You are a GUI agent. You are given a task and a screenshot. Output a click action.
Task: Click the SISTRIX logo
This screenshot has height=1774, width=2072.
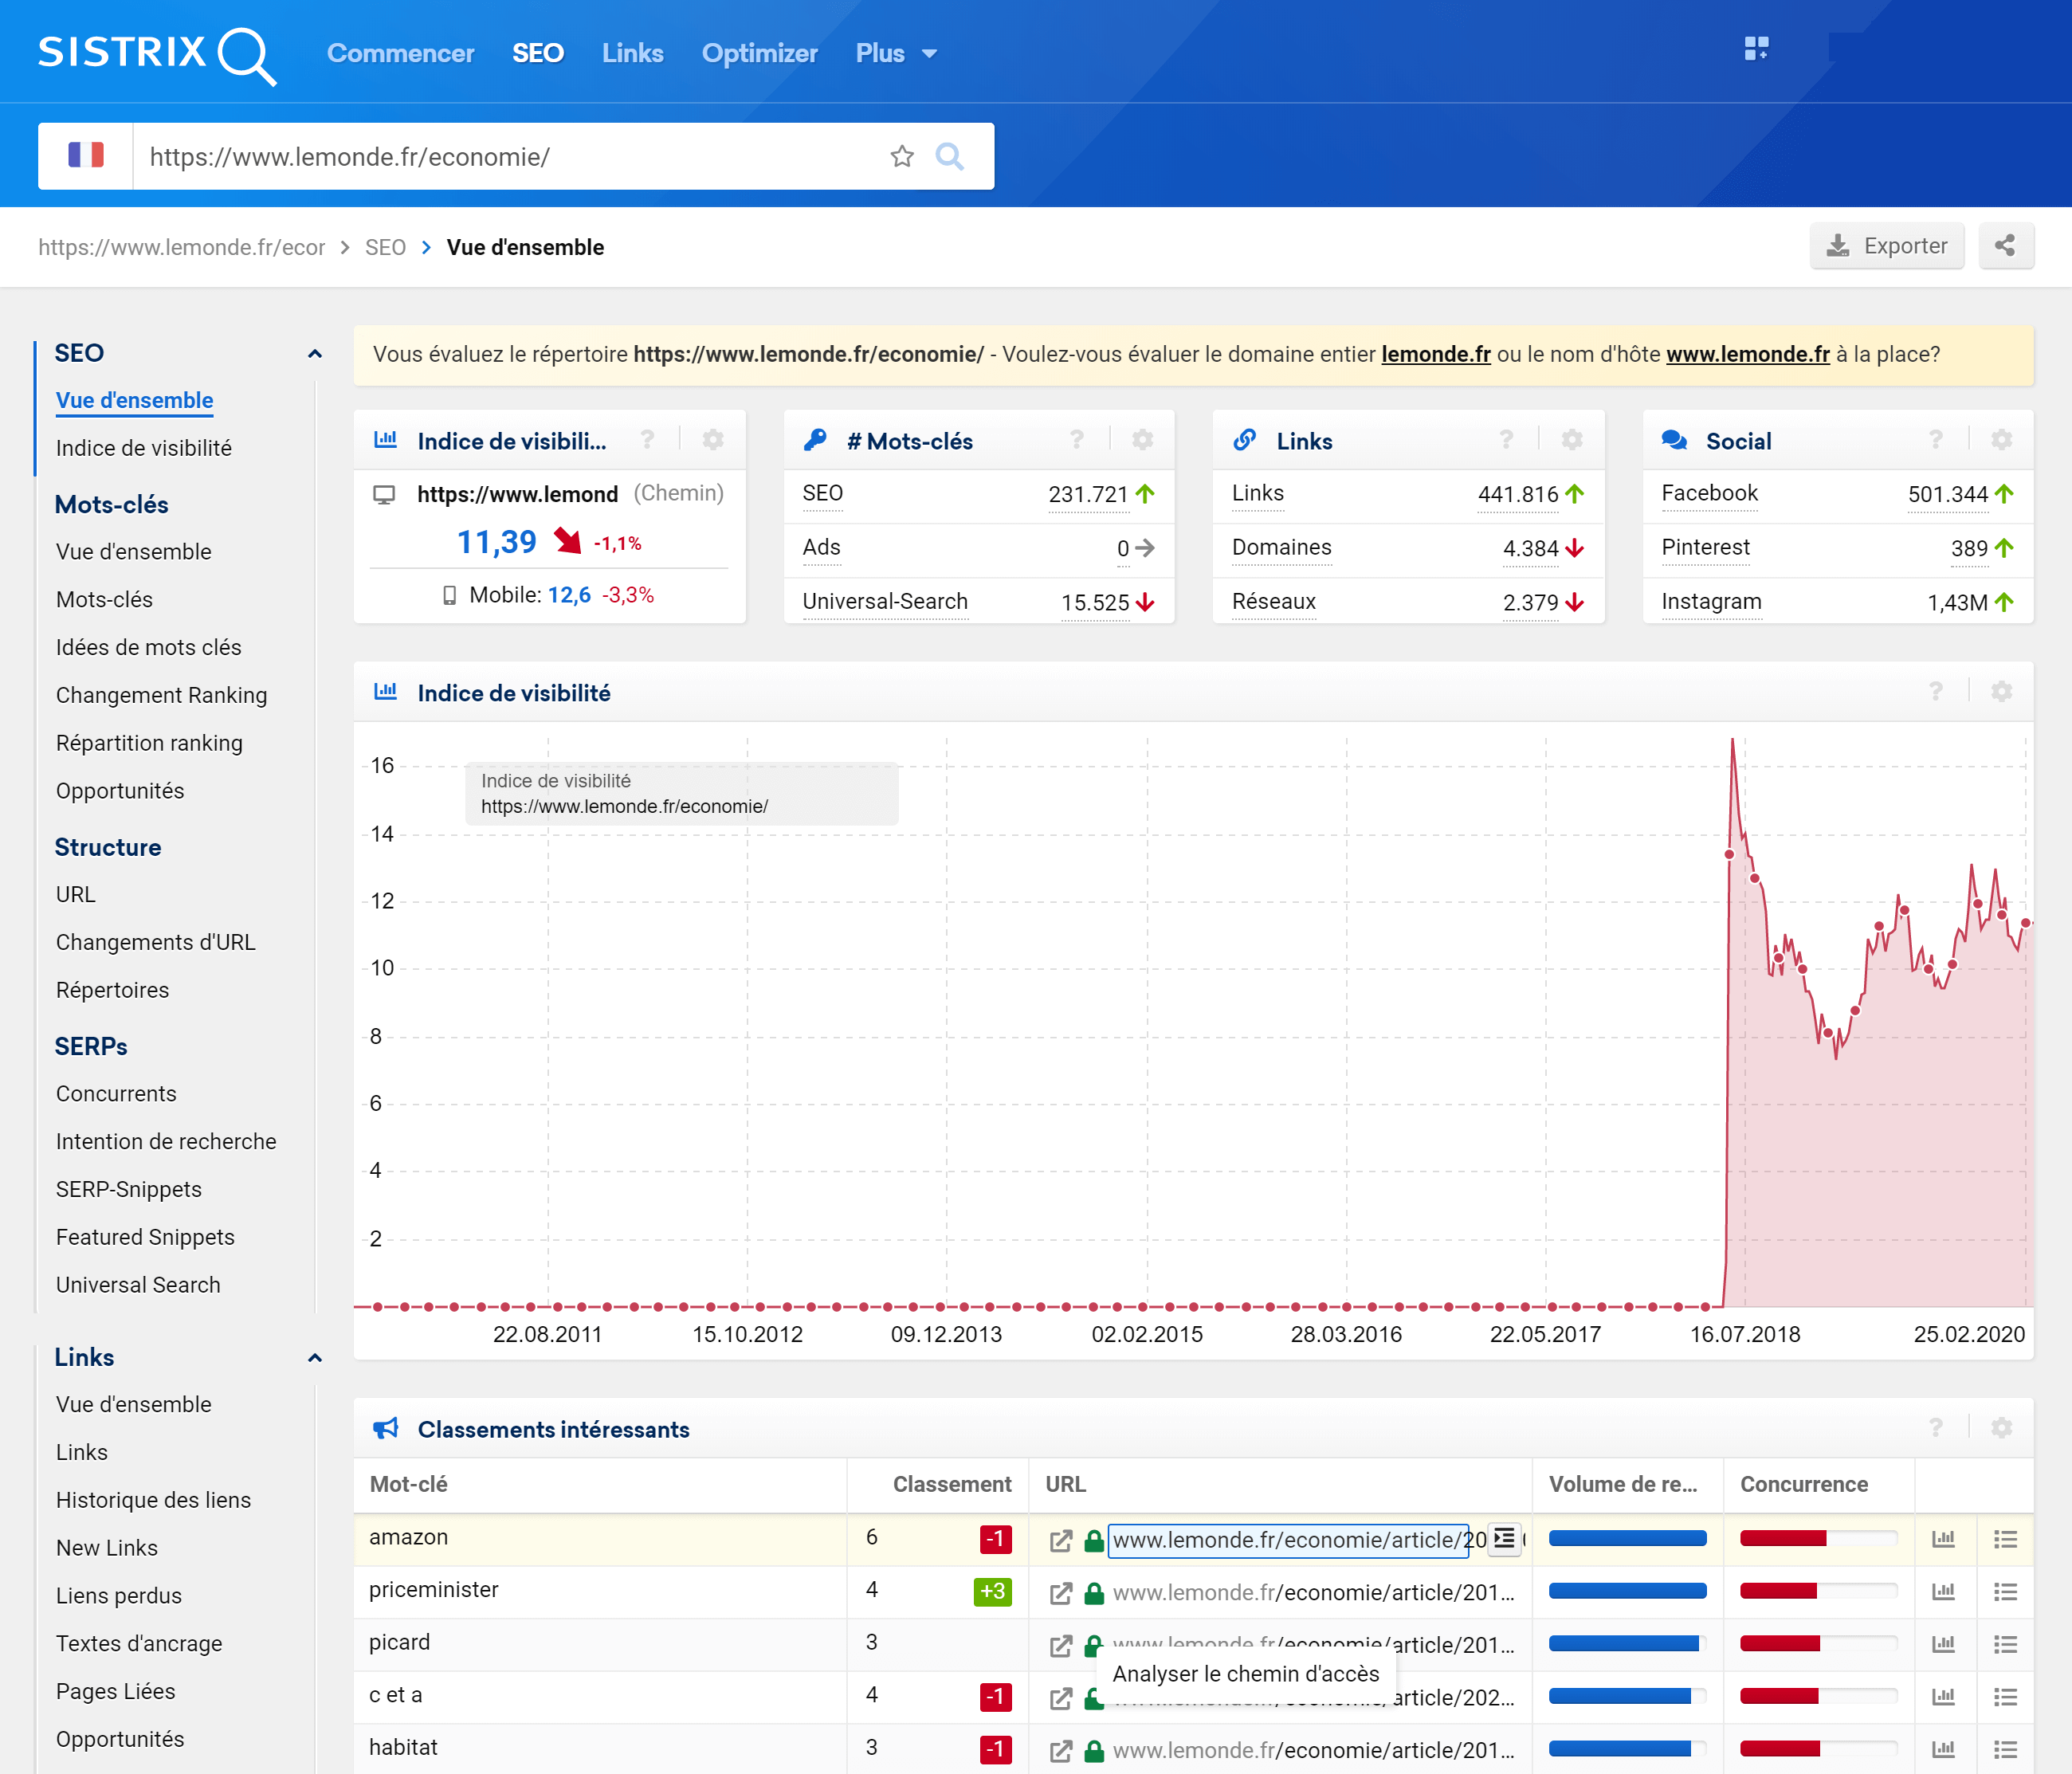(x=157, y=54)
